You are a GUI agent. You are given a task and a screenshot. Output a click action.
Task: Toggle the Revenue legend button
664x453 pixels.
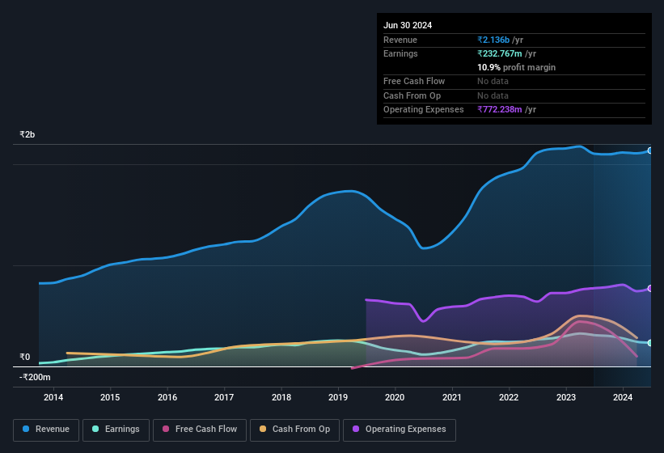[46, 430]
